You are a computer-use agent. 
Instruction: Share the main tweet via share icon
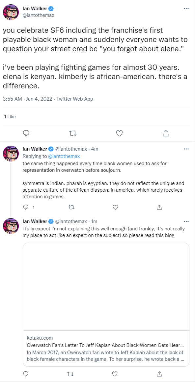click(x=165, y=133)
